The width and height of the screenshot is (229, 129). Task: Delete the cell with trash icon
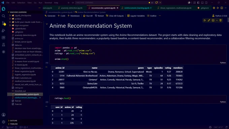point(221,21)
